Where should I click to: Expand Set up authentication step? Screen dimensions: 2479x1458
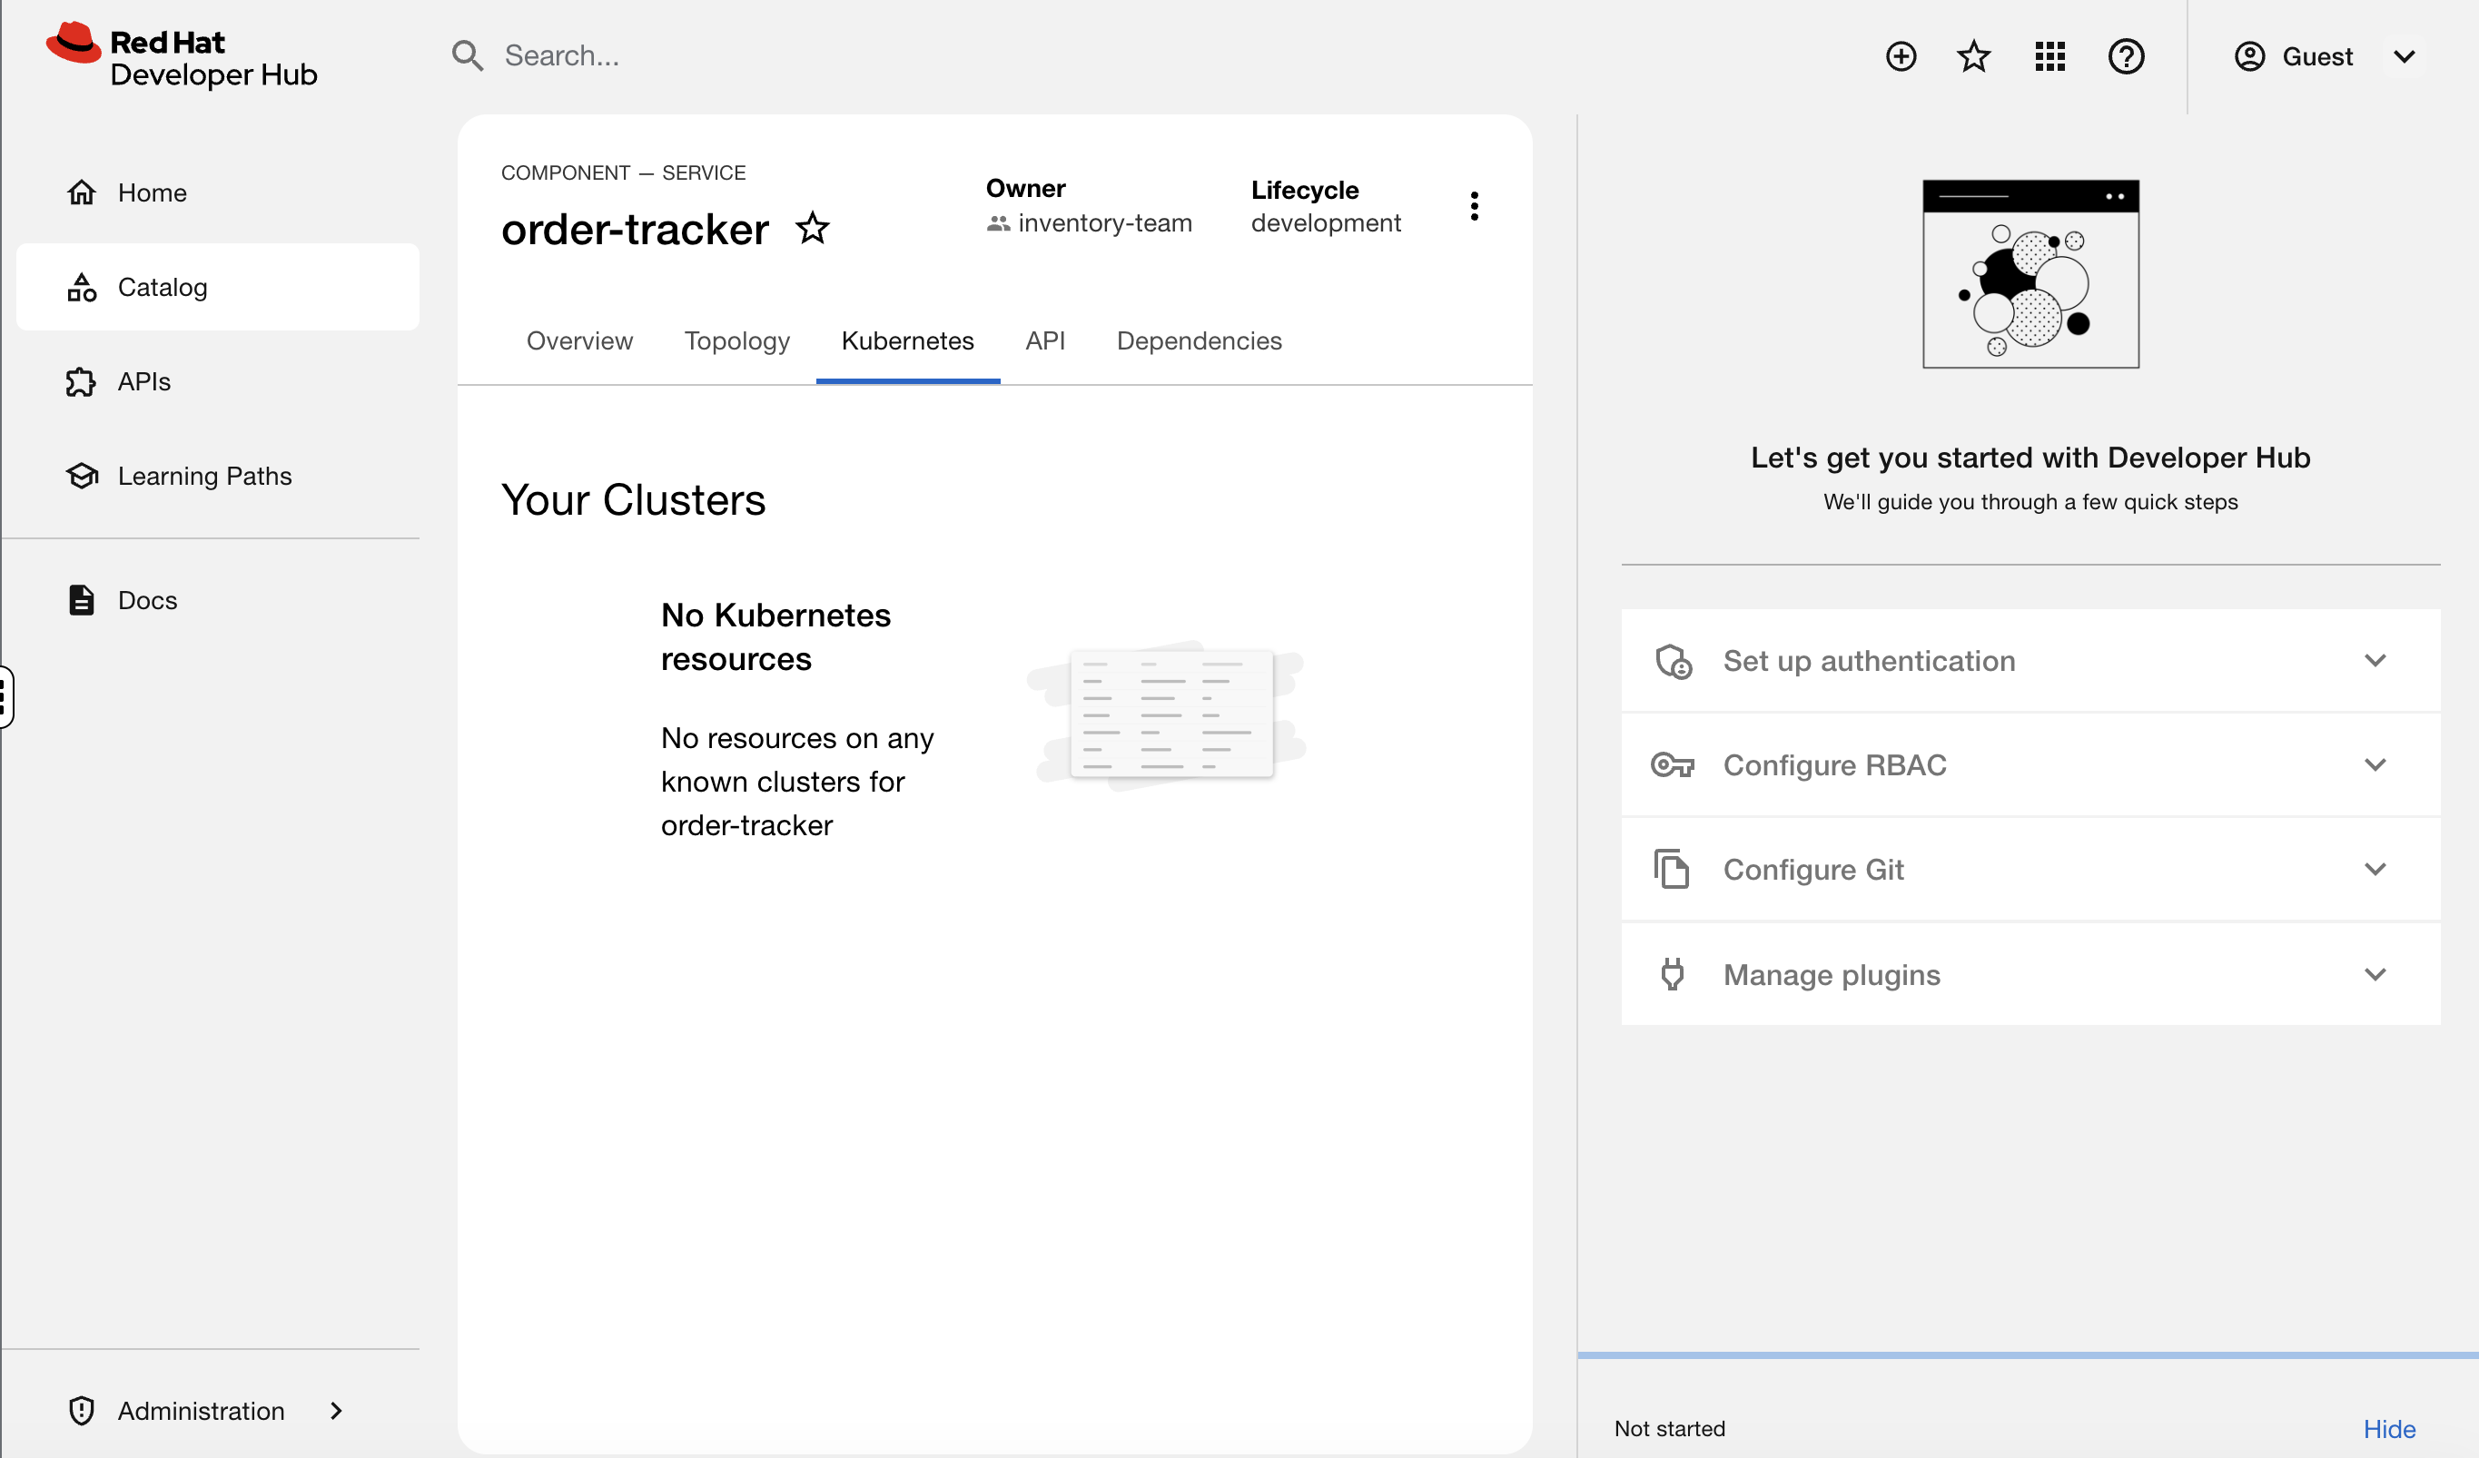2030,660
